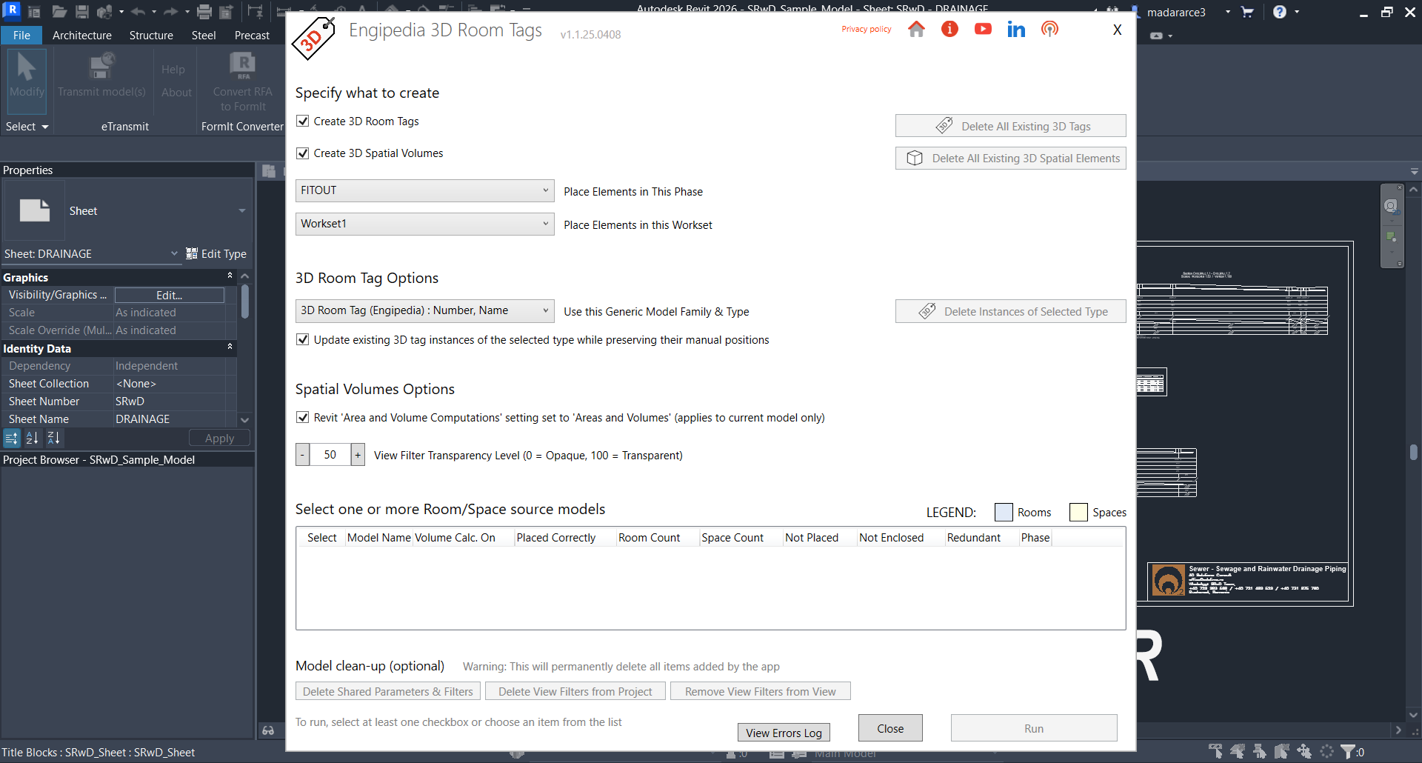
Task: Decrease transparency level with minus button
Action: click(x=302, y=455)
